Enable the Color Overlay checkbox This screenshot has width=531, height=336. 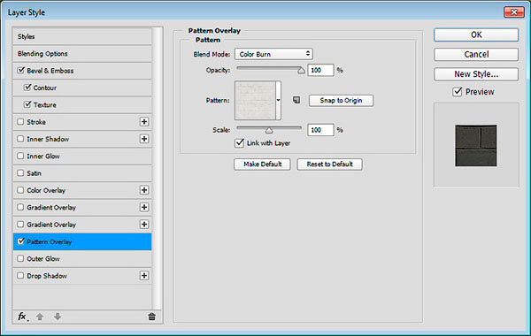click(x=20, y=190)
